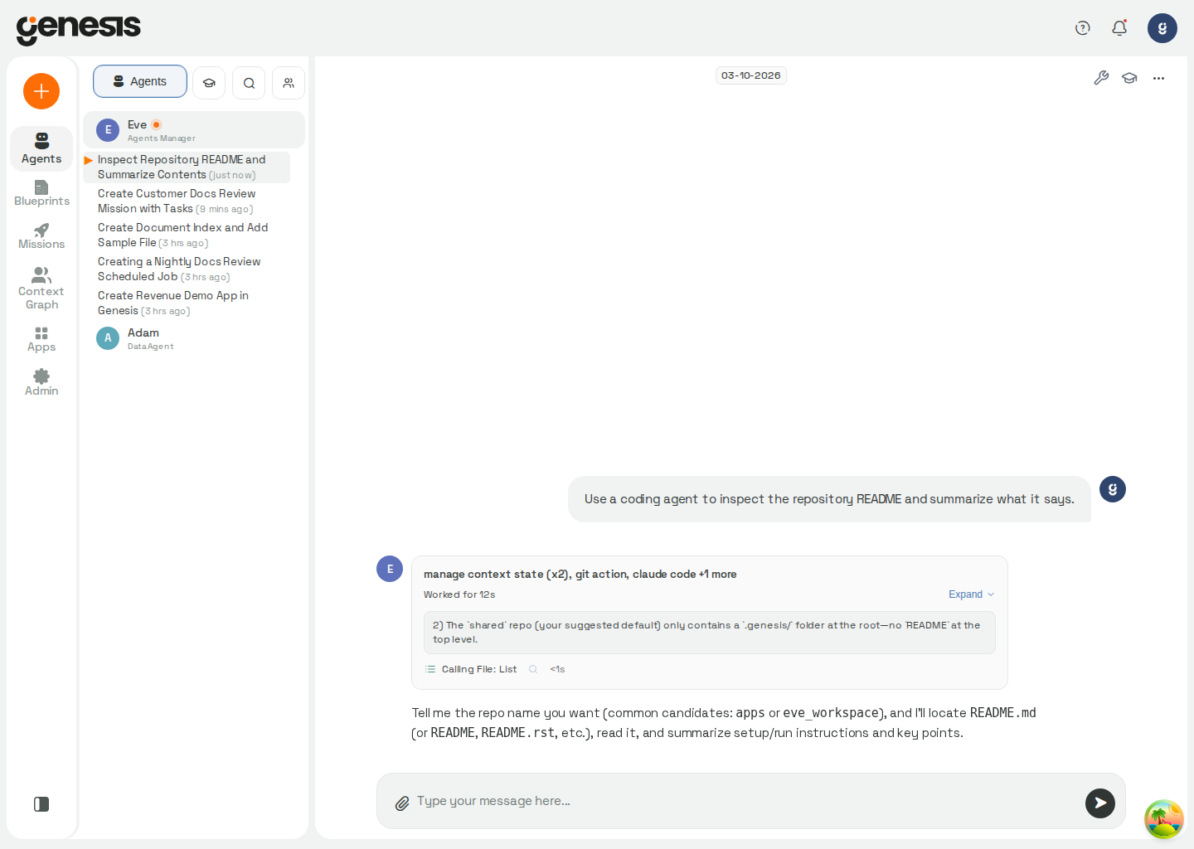
Task: Click the people icon in agents panel
Action: pyautogui.click(x=289, y=83)
